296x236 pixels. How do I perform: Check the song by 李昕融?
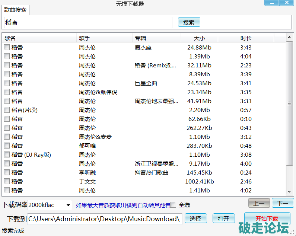tap(7, 172)
